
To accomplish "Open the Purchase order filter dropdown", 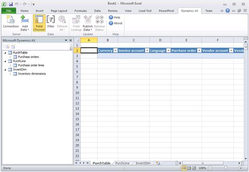I will point(199,51).
